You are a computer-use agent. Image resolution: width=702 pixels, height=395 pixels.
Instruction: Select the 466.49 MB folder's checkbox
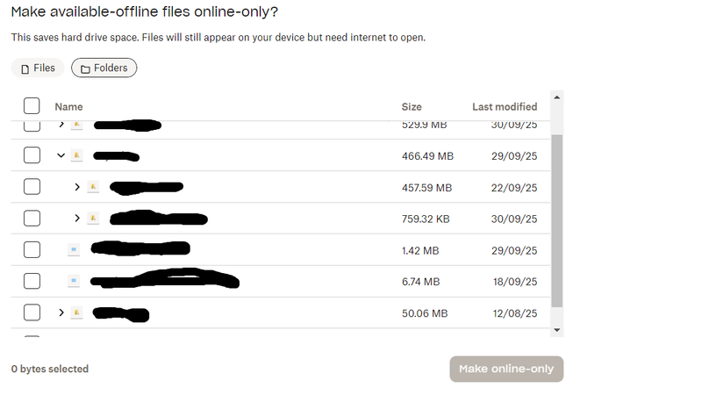tap(32, 155)
